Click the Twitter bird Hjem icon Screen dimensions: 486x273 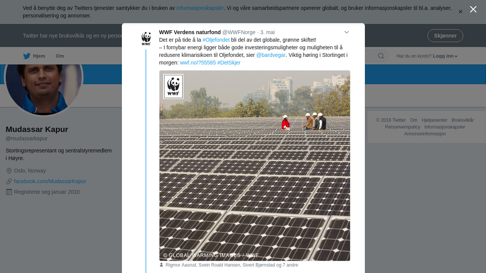(27, 56)
